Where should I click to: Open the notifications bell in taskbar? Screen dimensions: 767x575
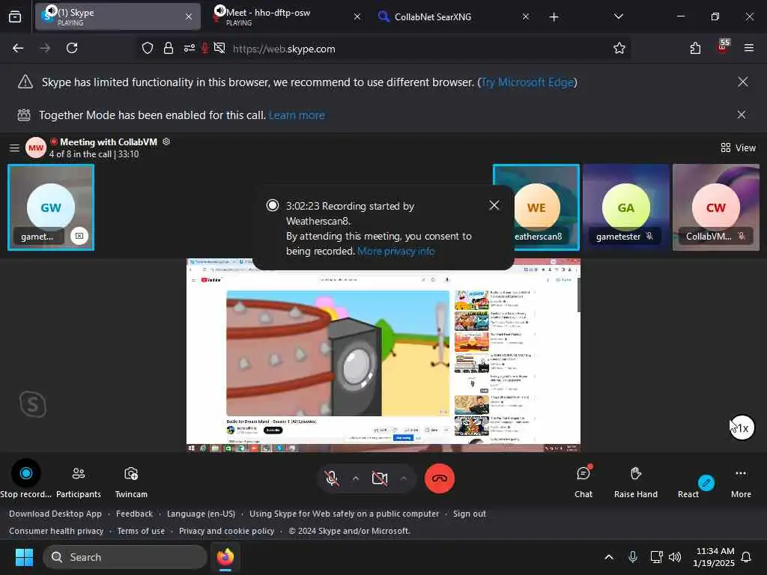pyautogui.click(x=746, y=557)
